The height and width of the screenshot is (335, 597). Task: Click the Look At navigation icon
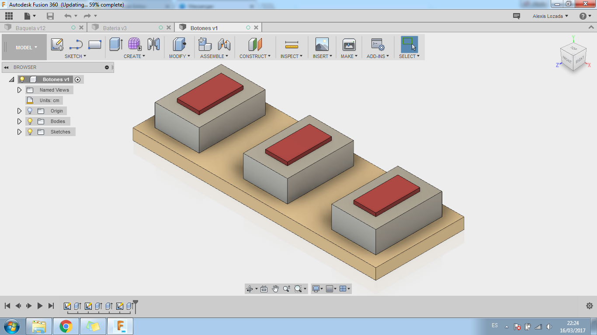click(x=264, y=289)
